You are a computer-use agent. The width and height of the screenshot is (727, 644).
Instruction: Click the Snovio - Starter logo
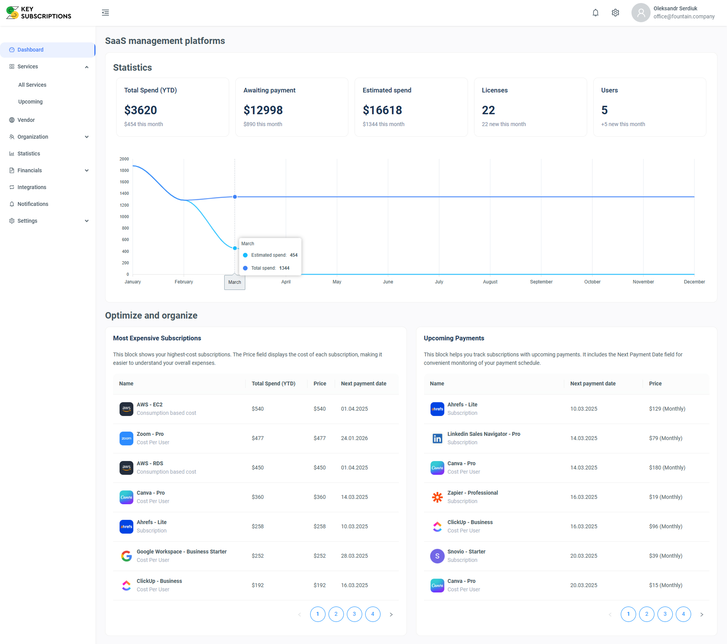point(437,556)
